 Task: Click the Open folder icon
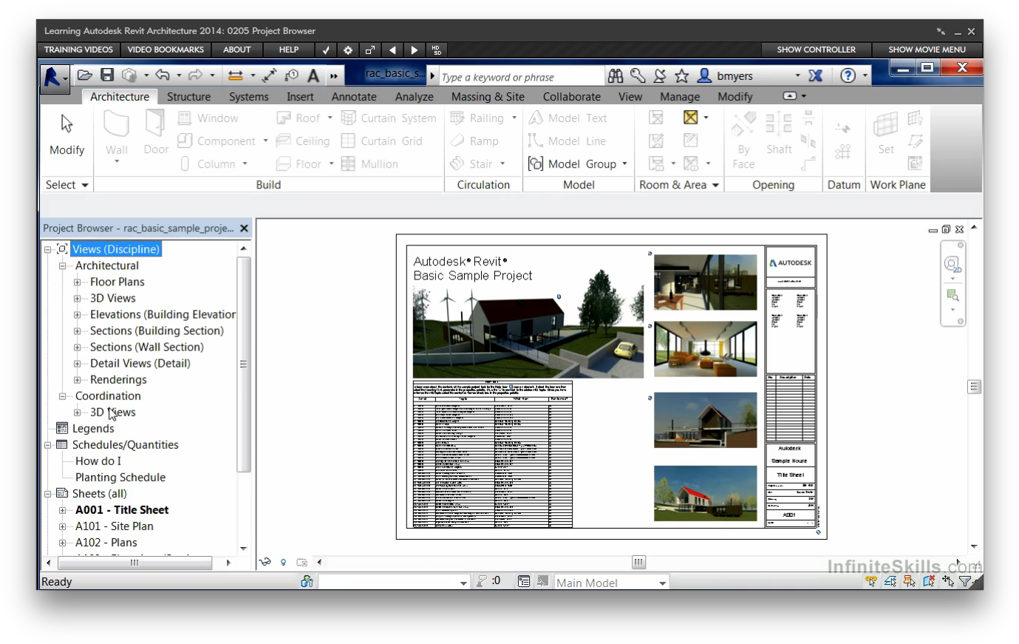85,75
